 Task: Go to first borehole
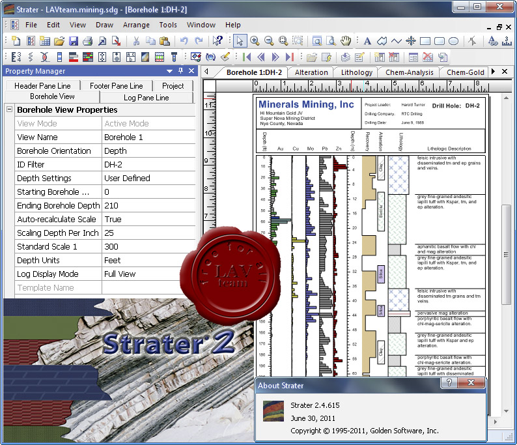(246, 57)
